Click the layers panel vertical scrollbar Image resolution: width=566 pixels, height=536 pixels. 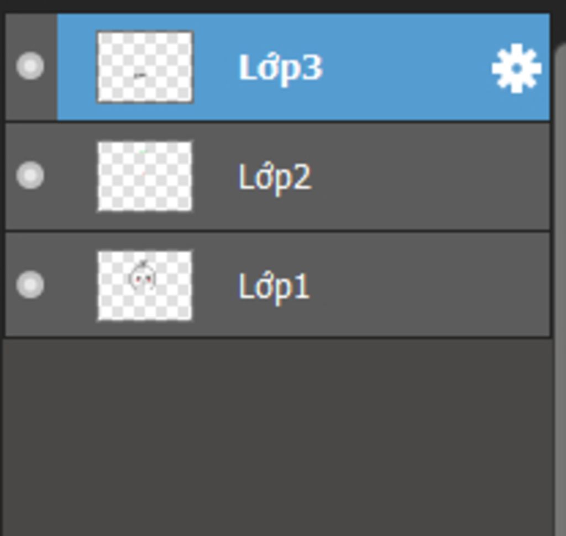(560, 289)
